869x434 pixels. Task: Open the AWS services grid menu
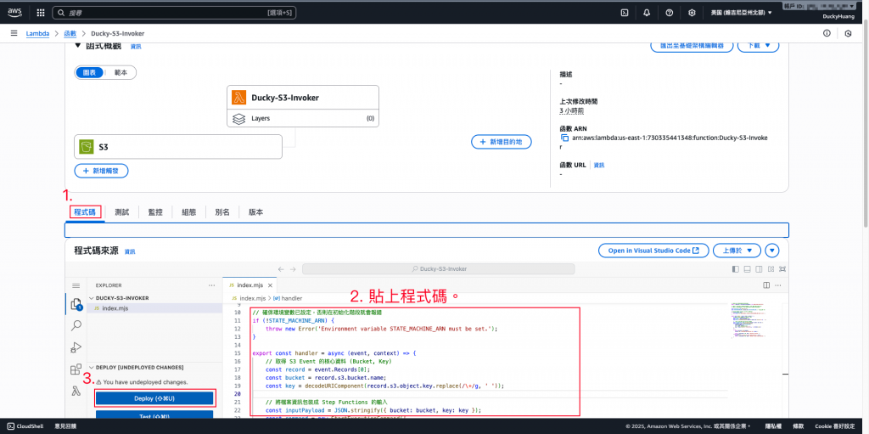click(41, 12)
